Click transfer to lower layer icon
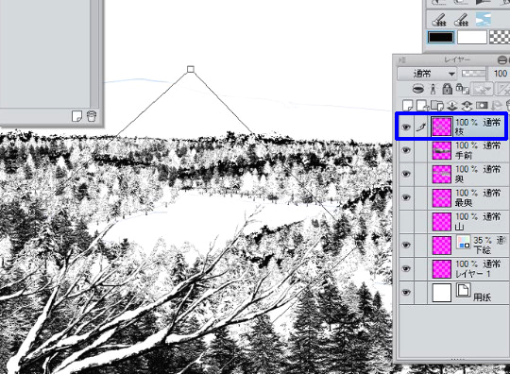This screenshot has height=374, width=510. [x=452, y=106]
